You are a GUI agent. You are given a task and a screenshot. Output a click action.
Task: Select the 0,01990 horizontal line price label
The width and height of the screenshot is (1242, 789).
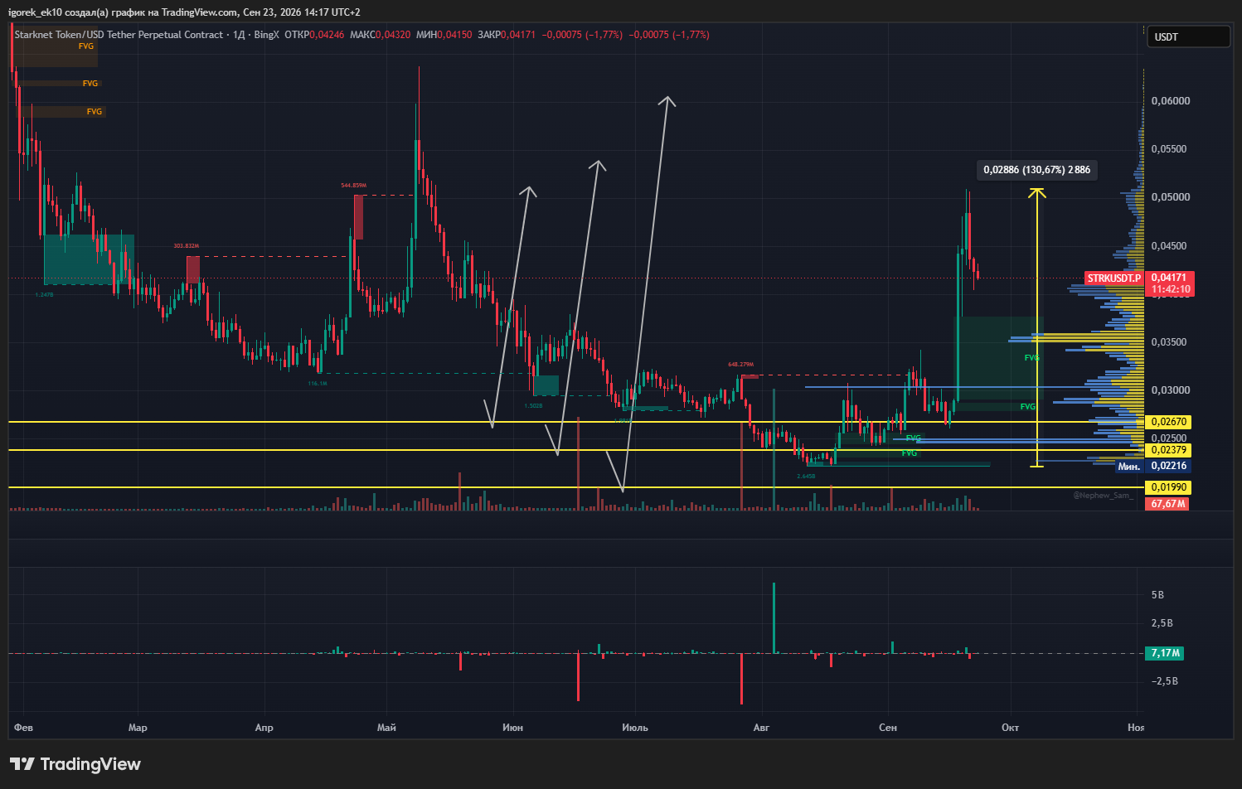(1168, 487)
